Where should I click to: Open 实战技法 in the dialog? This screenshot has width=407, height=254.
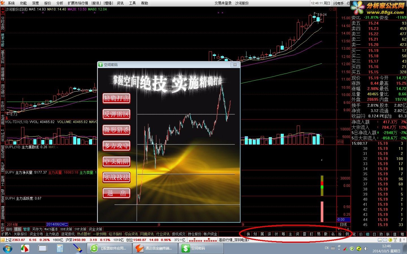[x=116, y=177]
